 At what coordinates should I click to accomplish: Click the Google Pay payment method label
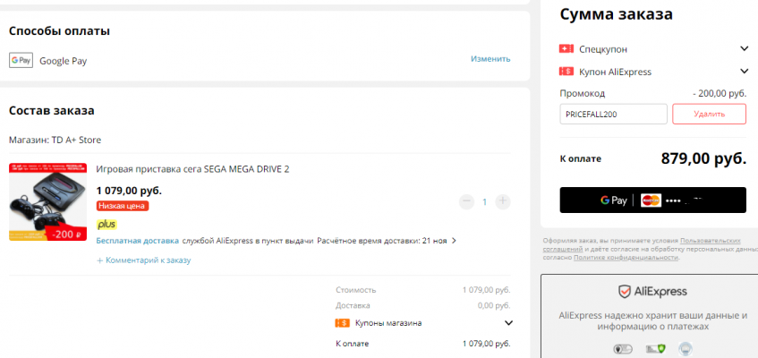pyautogui.click(x=64, y=61)
